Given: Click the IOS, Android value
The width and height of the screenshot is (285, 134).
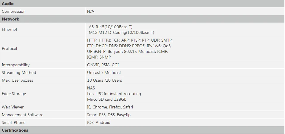Looking at the screenshot, I should [98, 122].
